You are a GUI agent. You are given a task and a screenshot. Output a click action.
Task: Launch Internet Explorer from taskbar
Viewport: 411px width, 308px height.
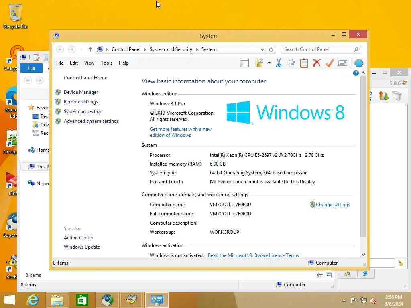click(x=33, y=300)
